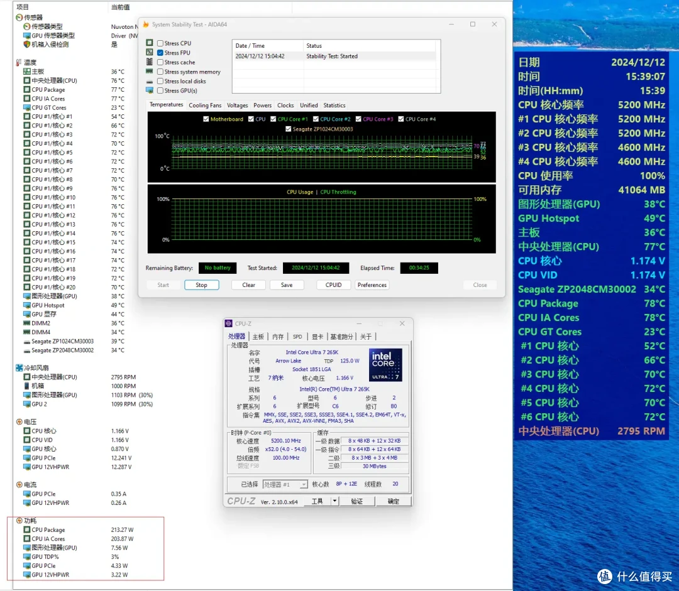Open the 主板 tab in CPU-Z
The width and height of the screenshot is (679, 591).
pos(258,337)
